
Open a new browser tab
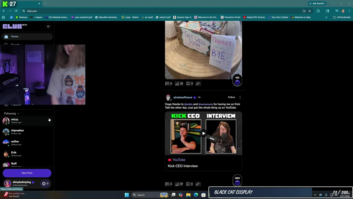[x=46, y=4]
